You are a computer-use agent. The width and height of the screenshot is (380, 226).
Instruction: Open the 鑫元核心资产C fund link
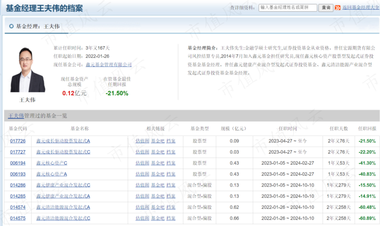(52, 163)
